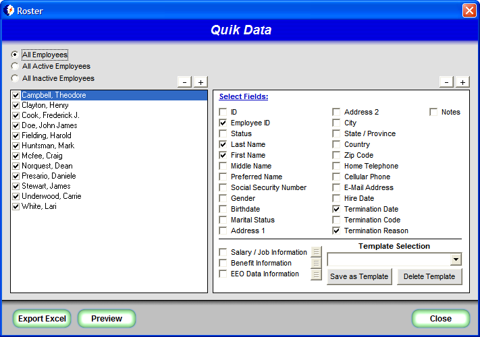Open the Template Selection dropdown arrow
480x337 pixels.
click(456, 259)
